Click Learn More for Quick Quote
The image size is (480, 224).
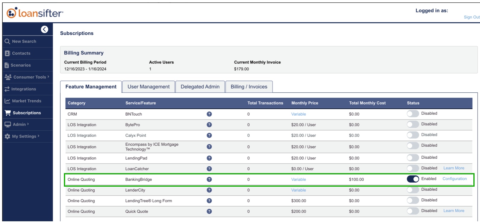(x=454, y=211)
